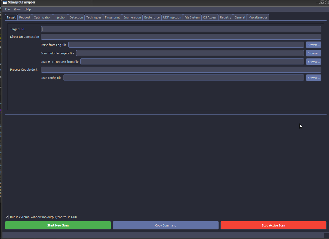Click the green Start New Scan button
The height and width of the screenshot is (239, 329).
click(x=58, y=225)
